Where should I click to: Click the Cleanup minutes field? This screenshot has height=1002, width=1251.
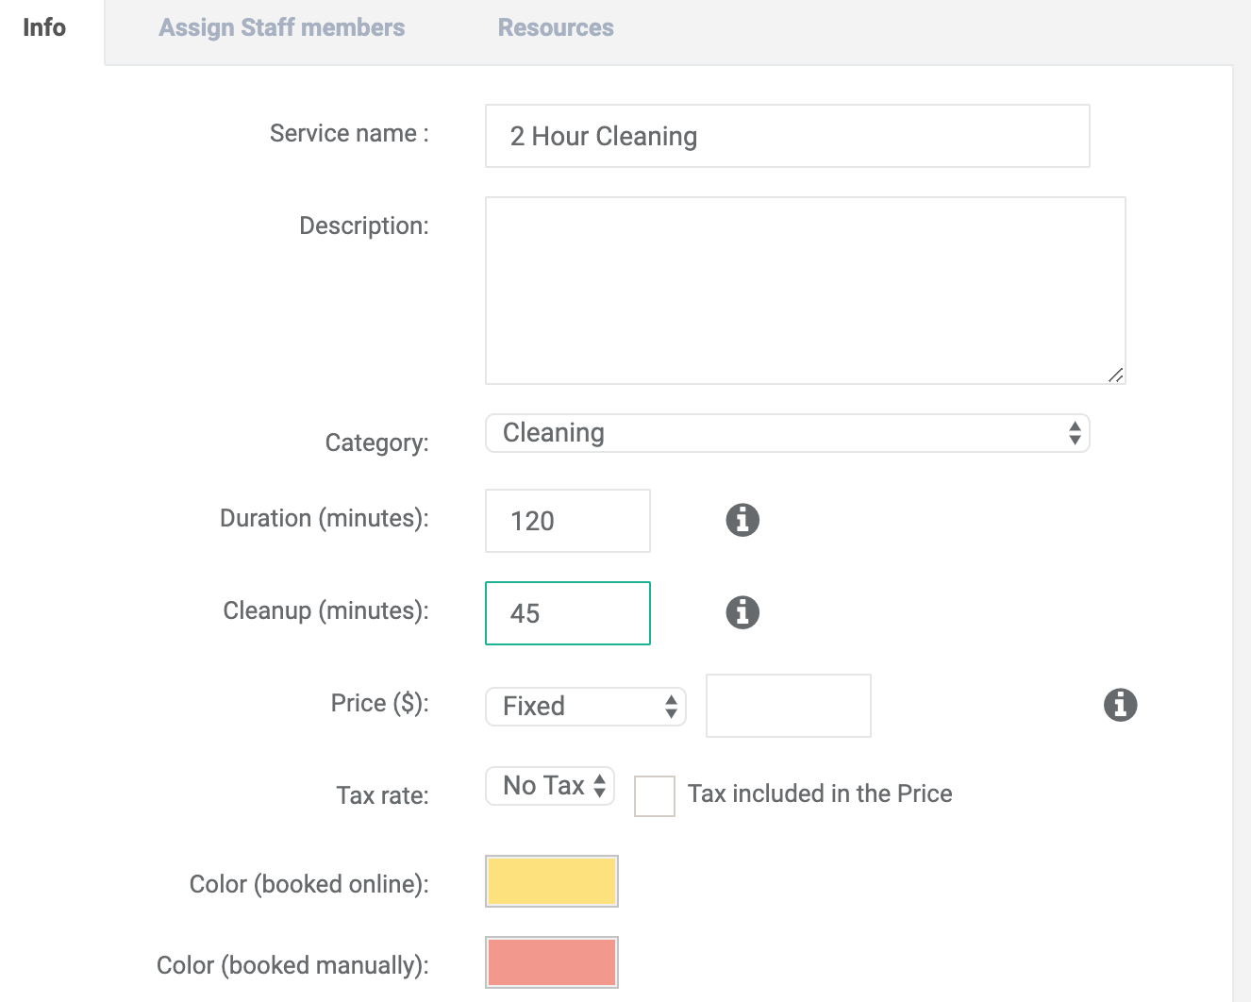(x=567, y=613)
